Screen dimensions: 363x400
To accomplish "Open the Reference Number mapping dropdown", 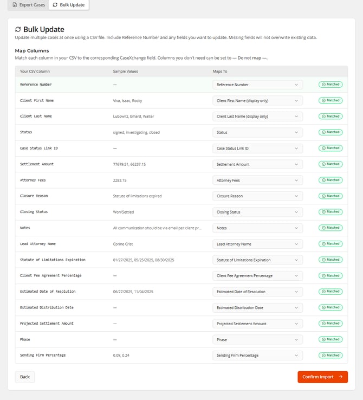I will pyautogui.click(x=257, y=85).
